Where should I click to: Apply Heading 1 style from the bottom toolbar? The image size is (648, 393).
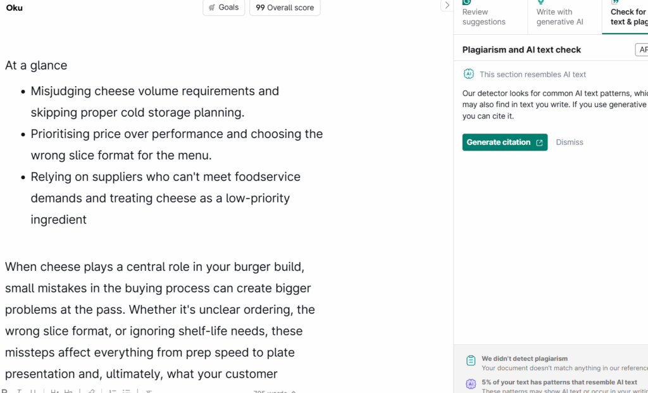tap(54, 390)
